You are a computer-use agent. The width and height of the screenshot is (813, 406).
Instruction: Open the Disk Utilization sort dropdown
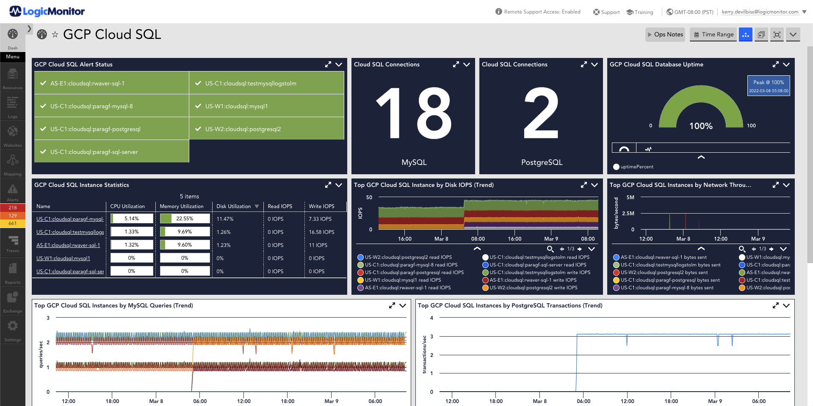tap(257, 206)
